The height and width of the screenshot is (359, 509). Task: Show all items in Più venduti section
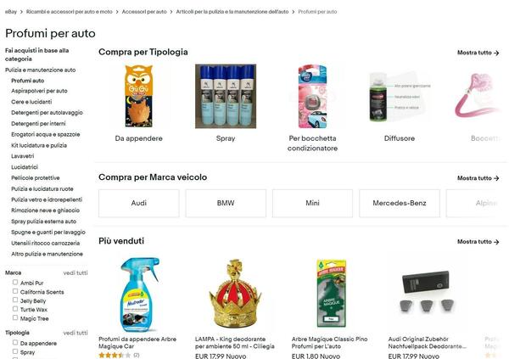click(478, 242)
